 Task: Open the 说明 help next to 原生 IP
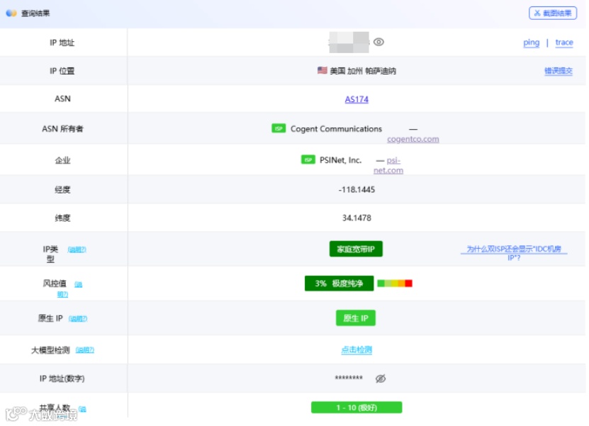pos(78,318)
